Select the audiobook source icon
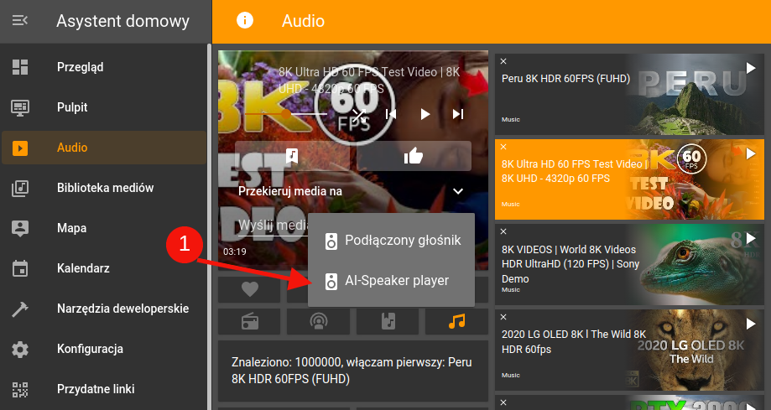The image size is (771, 410). click(388, 321)
